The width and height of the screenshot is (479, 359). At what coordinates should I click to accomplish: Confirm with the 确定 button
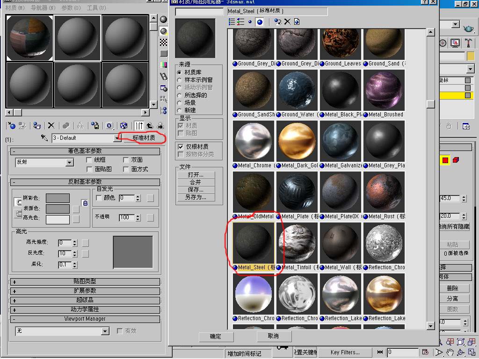(216, 337)
